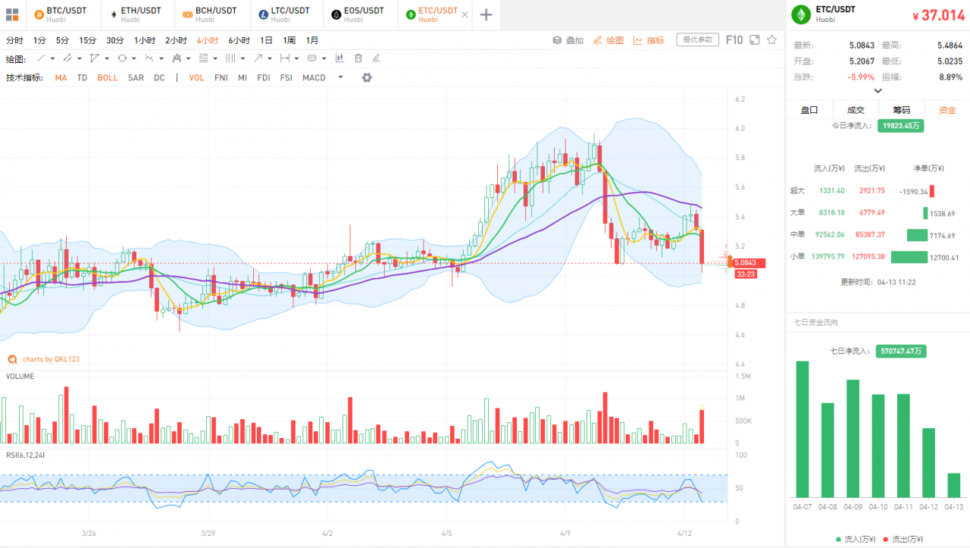Toggle the MA indicator

(x=61, y=77)
